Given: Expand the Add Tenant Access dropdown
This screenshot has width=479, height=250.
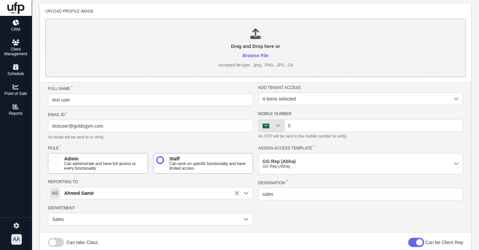Looking at the screenshot, I should click(x=360, y=99).
